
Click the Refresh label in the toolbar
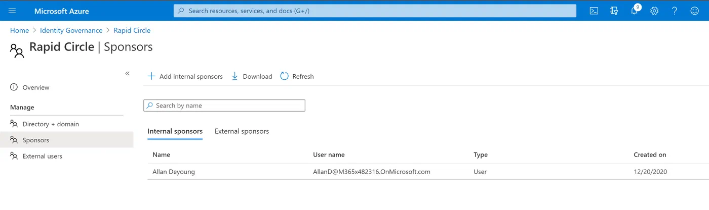coord(303,76)
